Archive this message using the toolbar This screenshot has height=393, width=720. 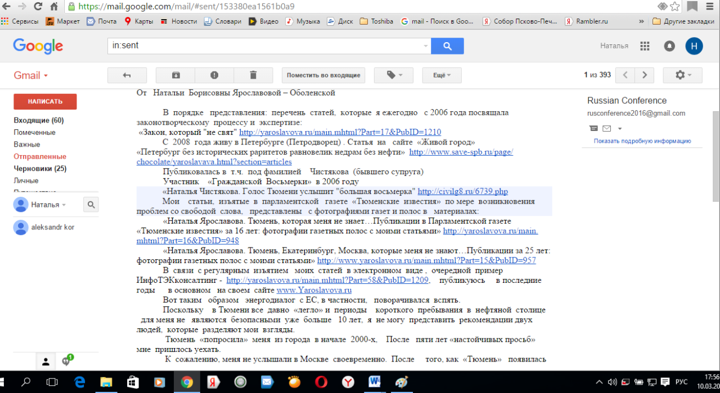pos(175,75)
